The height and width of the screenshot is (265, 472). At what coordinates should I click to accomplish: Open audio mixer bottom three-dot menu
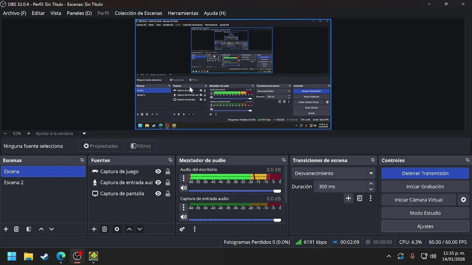(x=195, y=229)
